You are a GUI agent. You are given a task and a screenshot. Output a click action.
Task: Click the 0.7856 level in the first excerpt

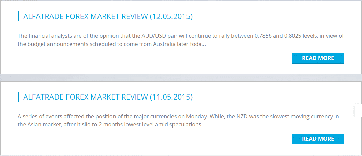click(x=264, y=36)
